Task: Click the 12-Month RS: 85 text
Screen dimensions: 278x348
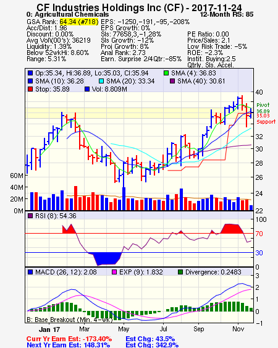Action: (227, 15)
